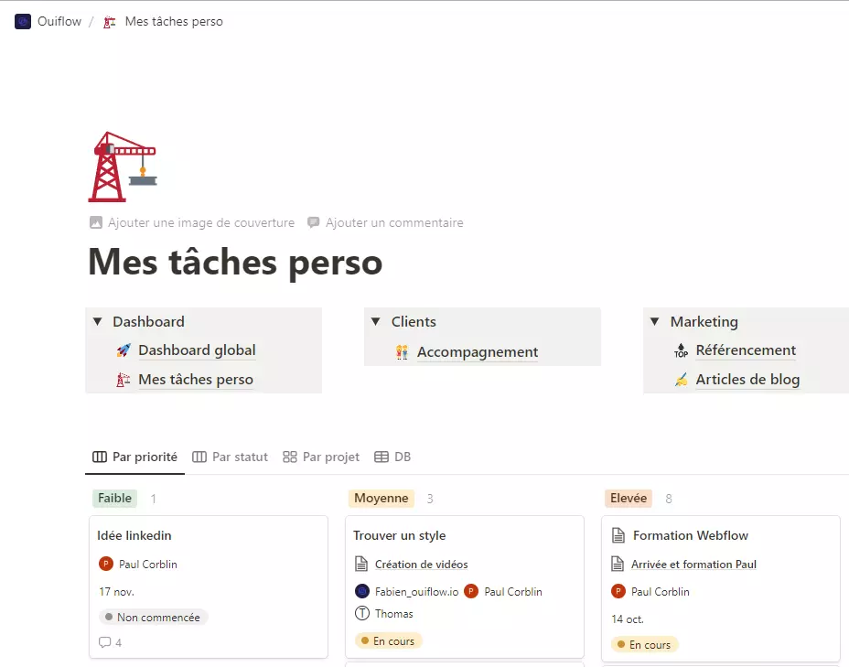The image size is (849, 667).
Task: Click the page icon beside Arrivée et formation Paul
Action: coord(618,565)
